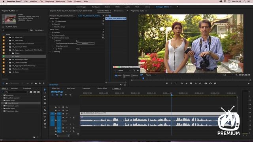Go to In point in Program monitor
The width and height of the screenshot is (253, 142).
182,83
